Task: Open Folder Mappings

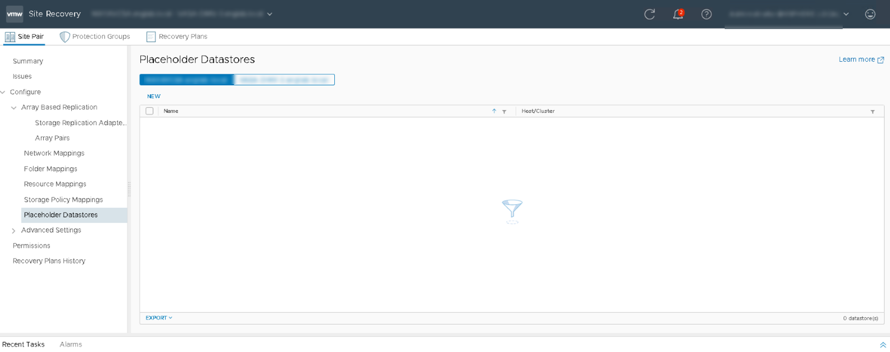Action: [x=50, y=169]
